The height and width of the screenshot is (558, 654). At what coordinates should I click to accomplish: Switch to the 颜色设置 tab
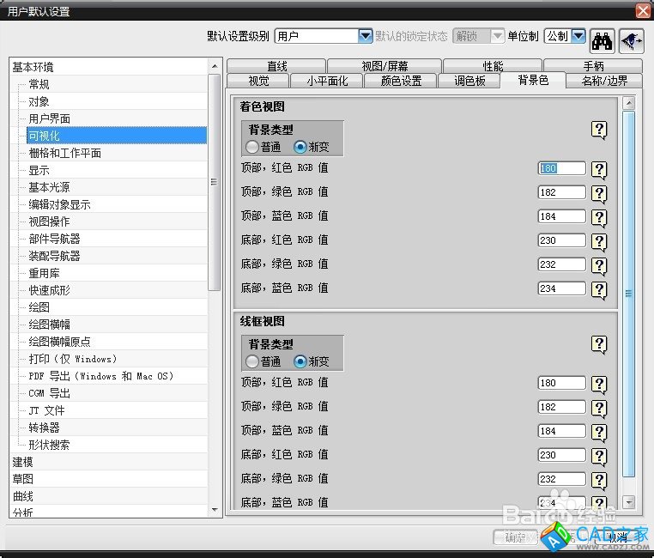click(x=401, y=81)
